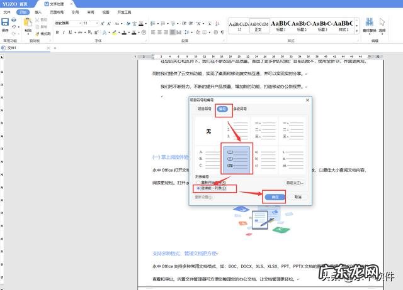This screenshot has height=290, width=403.
Task: Select the i. ii. iii. numbering format thumbnail
Action: coord(293,160)
